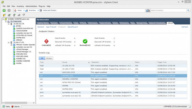The height and width of the screenshot is (109, 192).
Task: Click the green Back navigation arrow
Action: tap(4, 10)
